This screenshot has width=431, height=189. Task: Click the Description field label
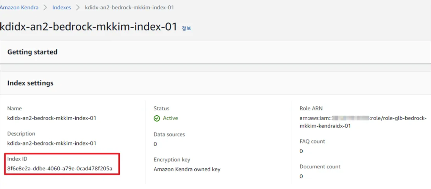click(x=21, y=134)
